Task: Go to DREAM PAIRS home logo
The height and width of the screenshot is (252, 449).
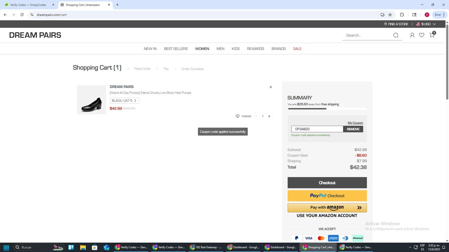Action: click(35, 35)
